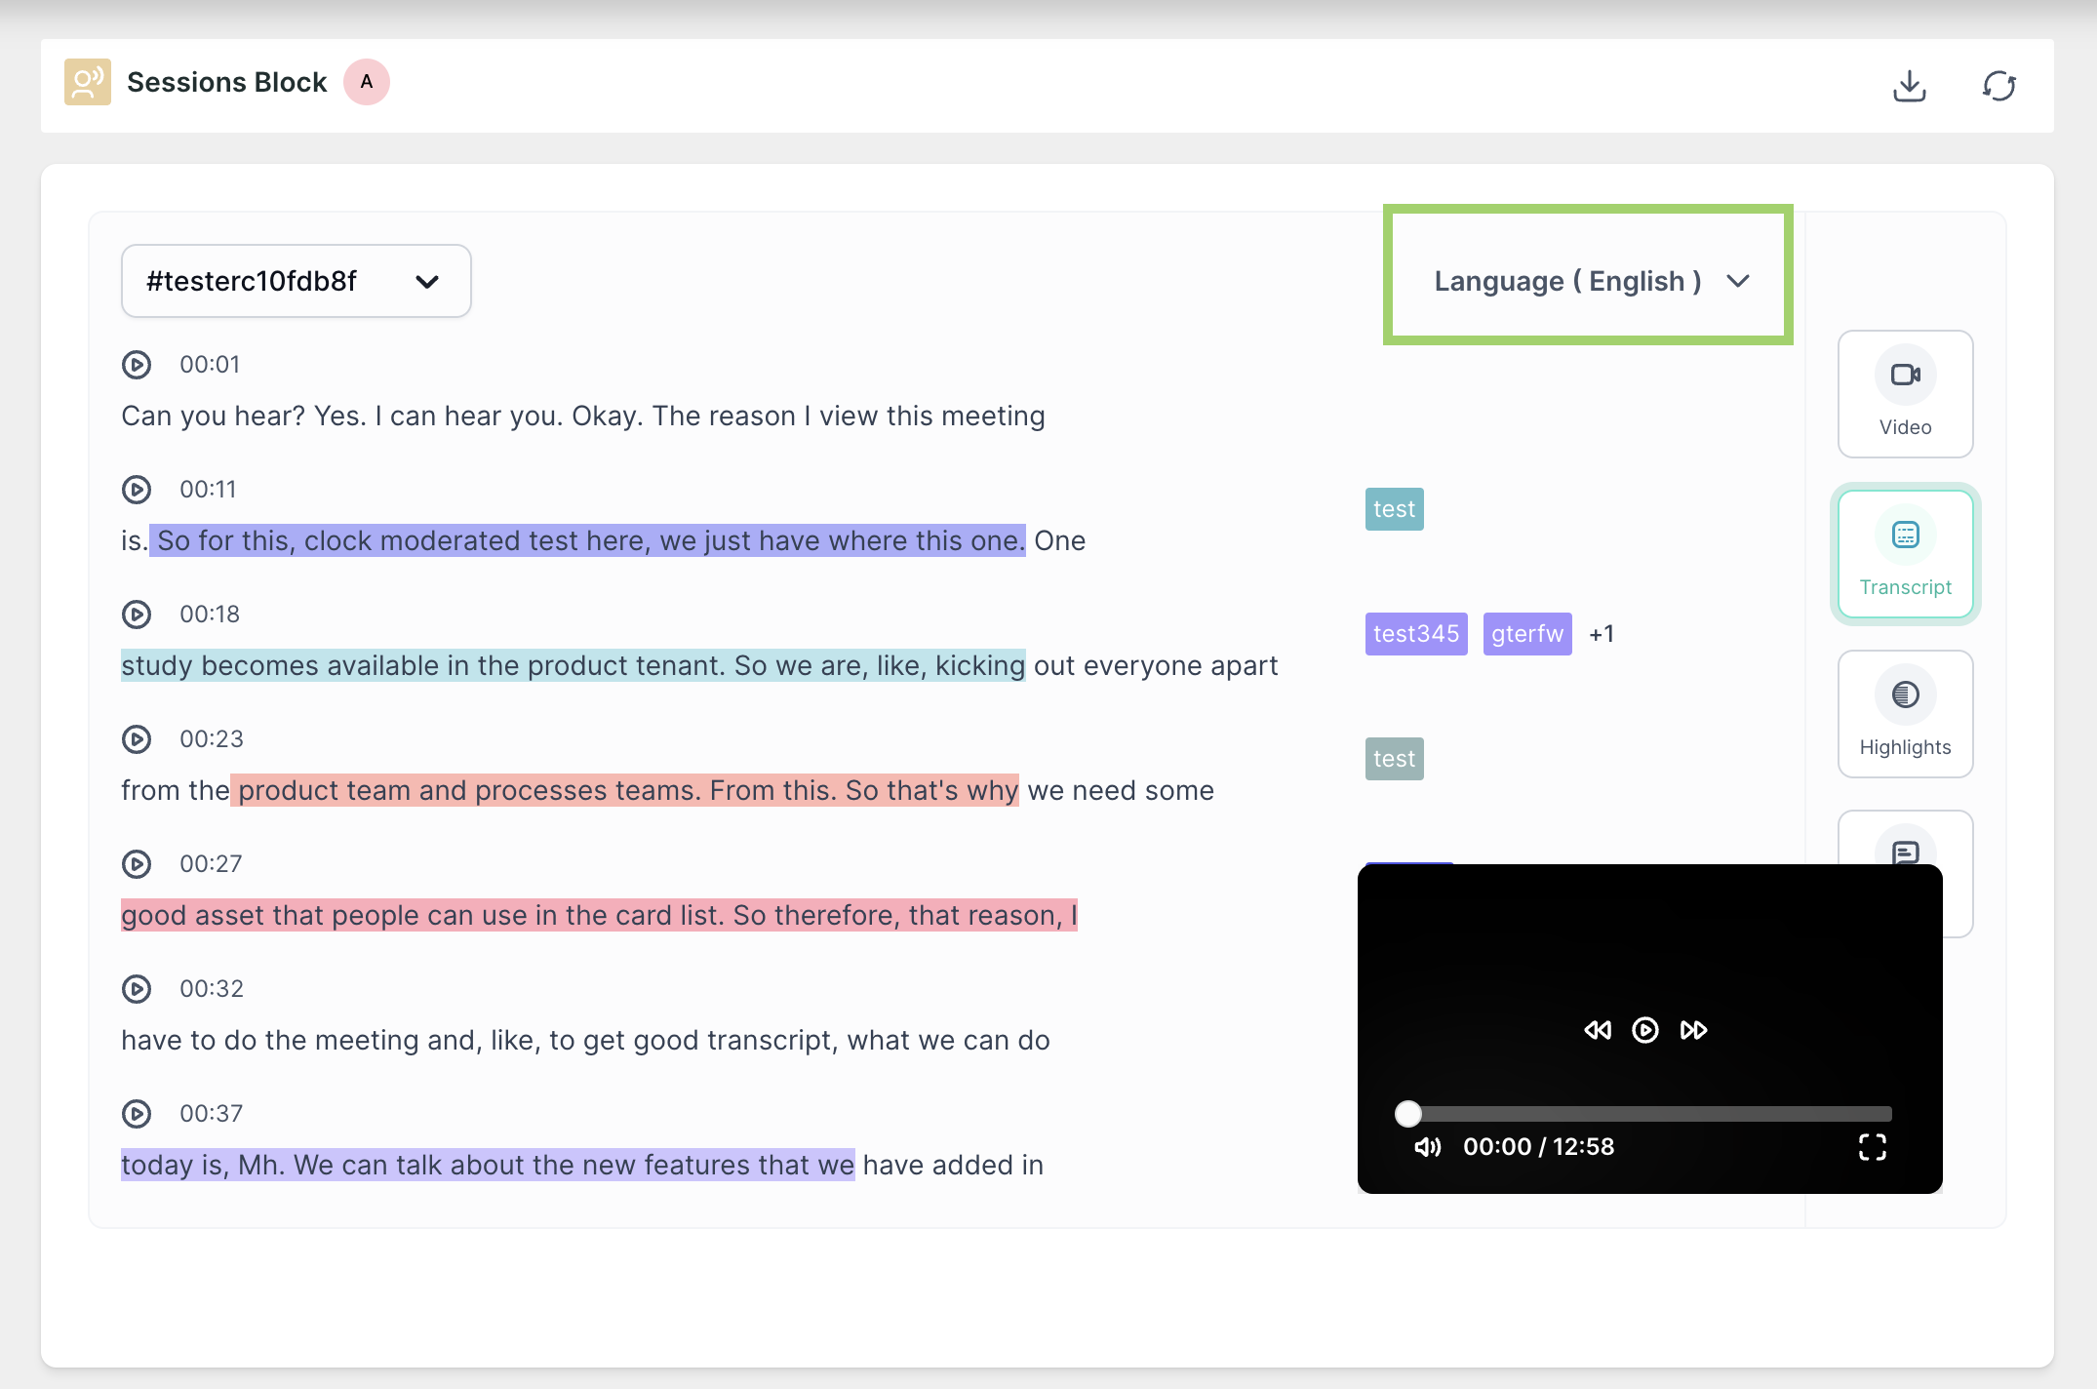Screen dimensions: 2097x1389
Task: Click the refresh sync icon
Action: click(x=1998, y=86)
